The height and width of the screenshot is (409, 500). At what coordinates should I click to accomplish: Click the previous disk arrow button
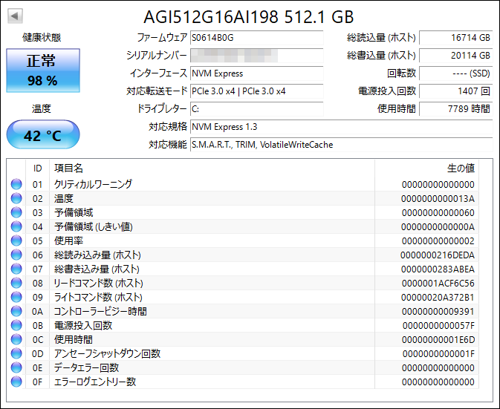pyautogui.click(x=15, y=16)
